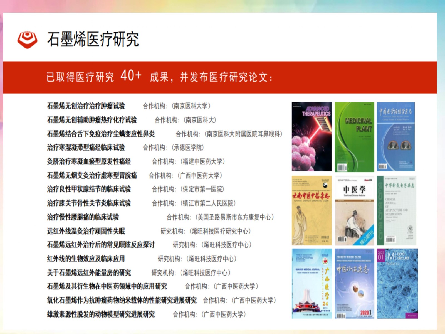The width and height of the screenshot is (445, 334).
Task: Click the Macromolecular Bioscience journal cover
Action: pyautogui.click(x=397, y=284)
